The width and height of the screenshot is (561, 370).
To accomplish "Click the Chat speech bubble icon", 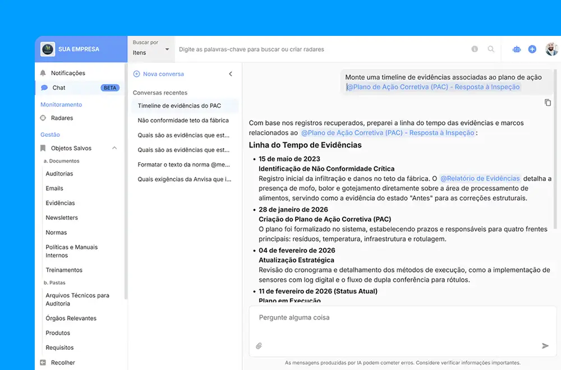I will (x=44, y=87).
